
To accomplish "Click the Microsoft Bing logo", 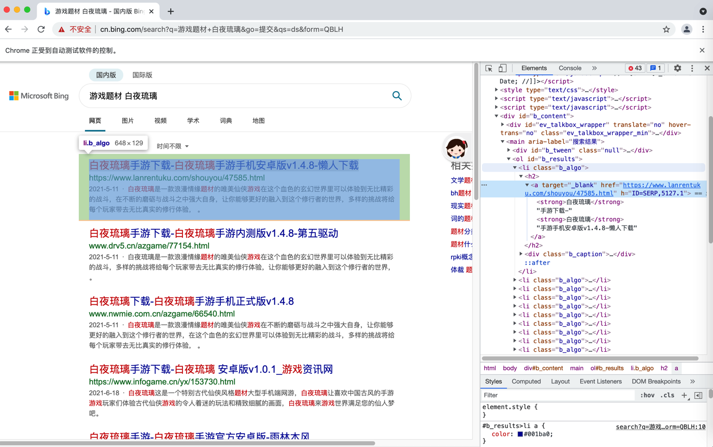I will coord(39,96).
